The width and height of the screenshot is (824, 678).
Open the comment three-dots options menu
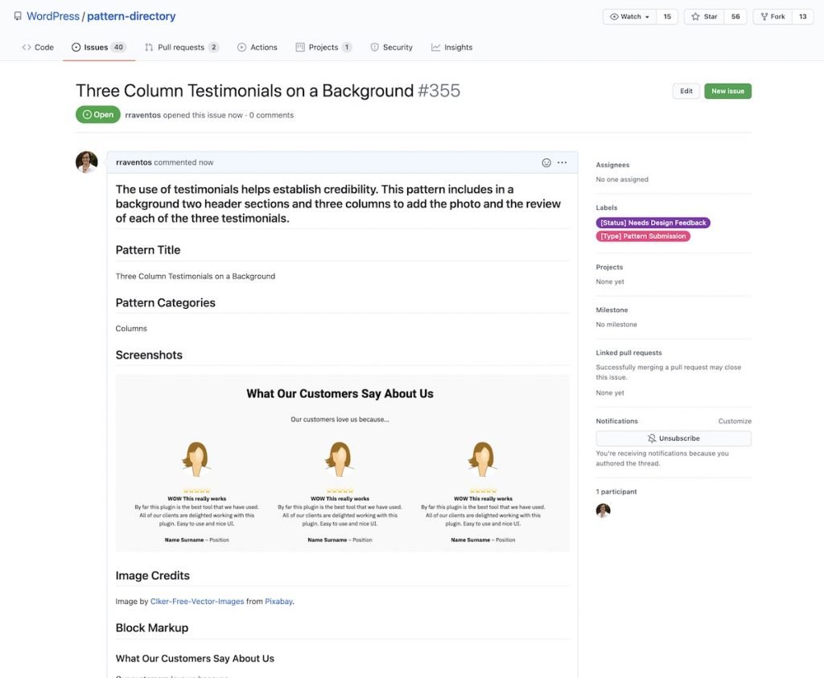tap(562, 162)
